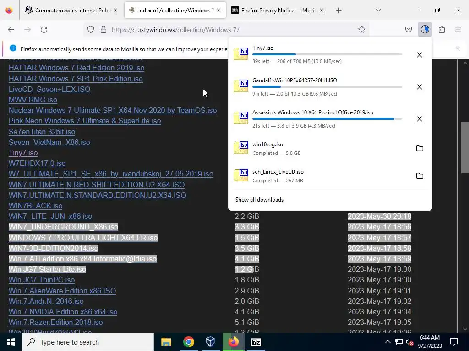The width and height of the screenshot is (469, 351).
Task: Open Seven_VietNam_X86.iso link
Action: pyautogui.click(x=49, y=143)
